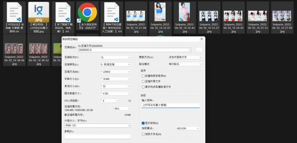Select the first text file icon 村花论坛
The height and width of the screenshot is (143, 297).
pos(14,12)
